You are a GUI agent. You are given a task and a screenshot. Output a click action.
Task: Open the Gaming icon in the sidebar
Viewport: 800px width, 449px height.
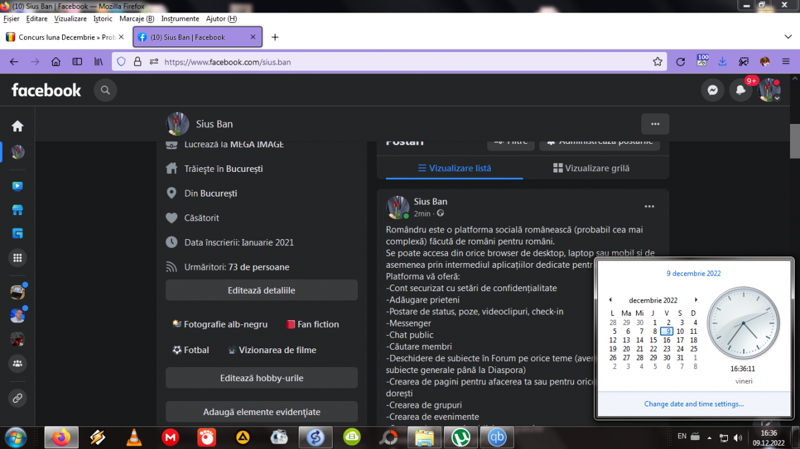pos(17,234)
